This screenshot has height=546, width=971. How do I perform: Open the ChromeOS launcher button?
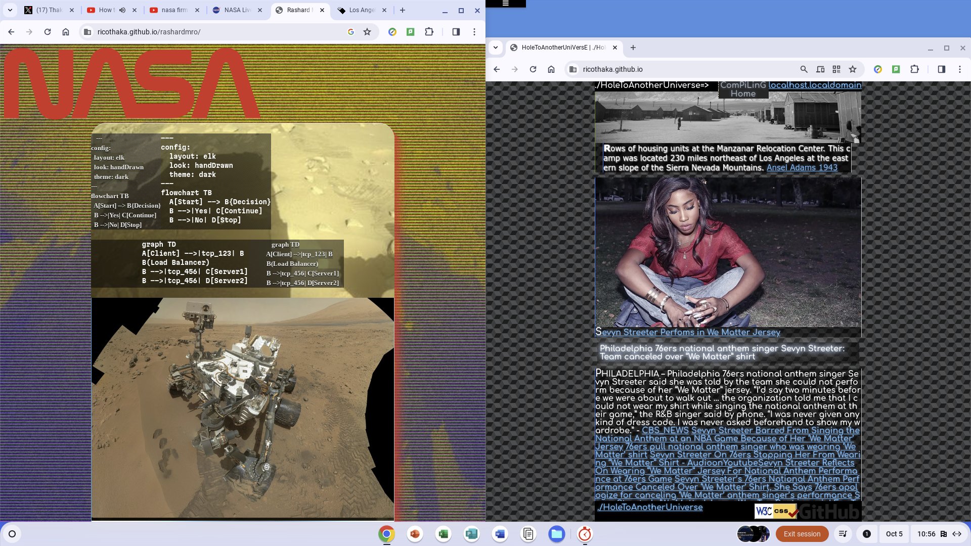click(x=12, y=534)
